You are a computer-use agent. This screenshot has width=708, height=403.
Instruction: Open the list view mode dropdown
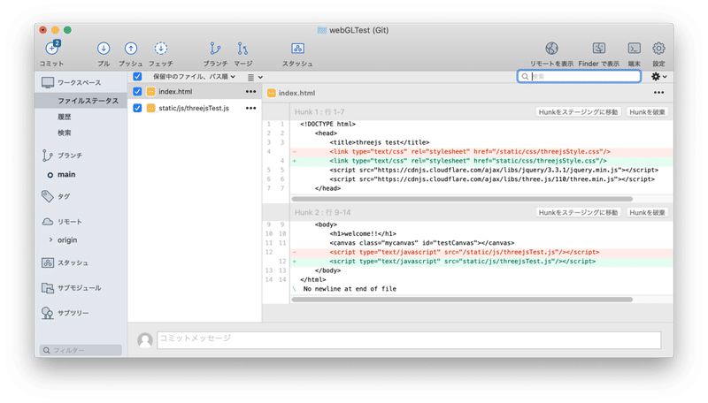tap(255, 77)
